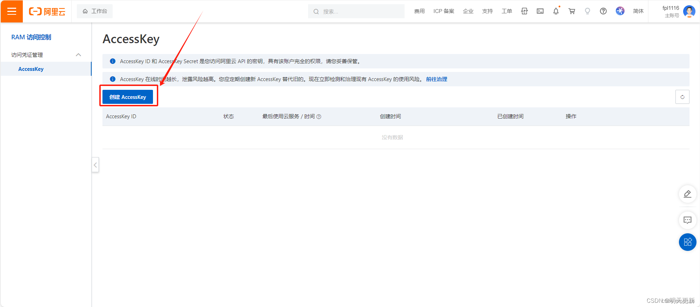The image size is (700, 307).
Task: Refresh the AccessKey table
Action: click(682, 97)
